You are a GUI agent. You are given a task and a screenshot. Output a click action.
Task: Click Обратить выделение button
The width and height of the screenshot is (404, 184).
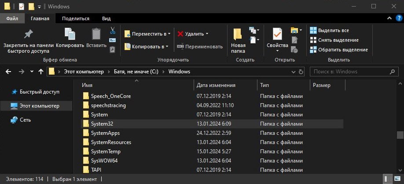pos(339,50)
